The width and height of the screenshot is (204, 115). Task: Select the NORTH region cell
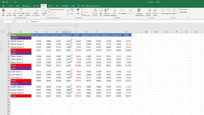coord(21,38)
